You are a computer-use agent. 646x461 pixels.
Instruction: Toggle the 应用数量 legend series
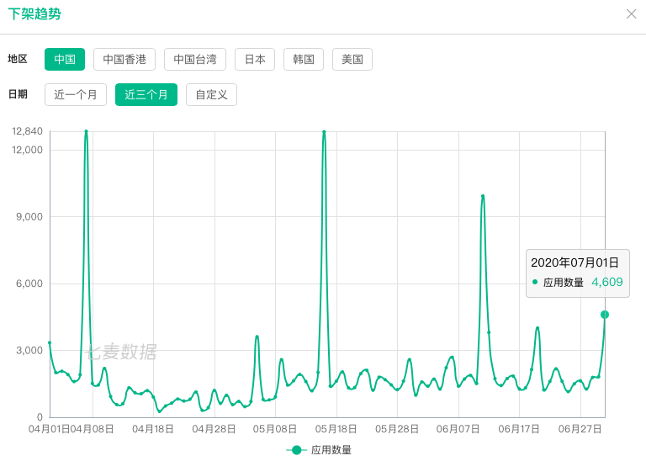click(319, 450)
